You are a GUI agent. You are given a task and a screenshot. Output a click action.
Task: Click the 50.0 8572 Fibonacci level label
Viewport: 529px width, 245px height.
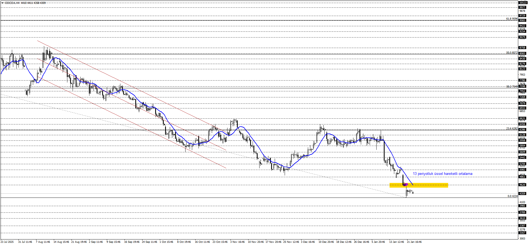(x=512, y=53)
